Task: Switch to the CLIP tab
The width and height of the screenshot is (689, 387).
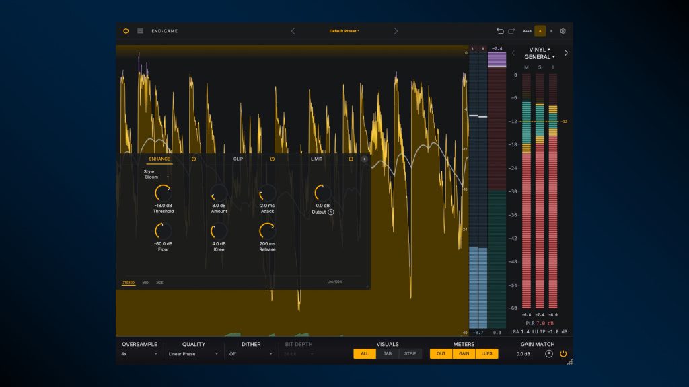Action: (238, 159)
